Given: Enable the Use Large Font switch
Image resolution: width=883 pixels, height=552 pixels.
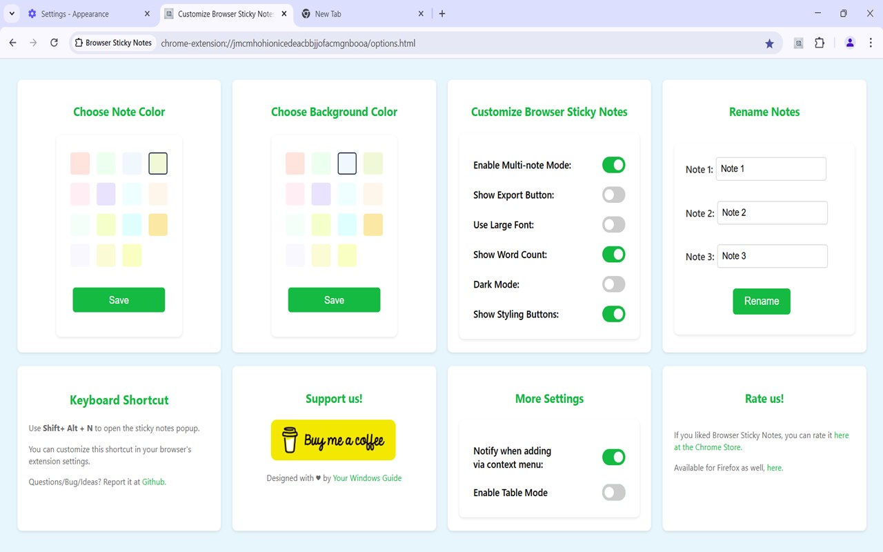Looking at the screenshot, I should point(613,224).
